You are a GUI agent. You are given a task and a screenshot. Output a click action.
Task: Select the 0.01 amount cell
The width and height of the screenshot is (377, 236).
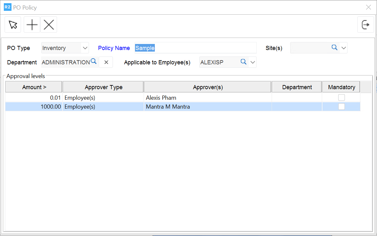34,98
